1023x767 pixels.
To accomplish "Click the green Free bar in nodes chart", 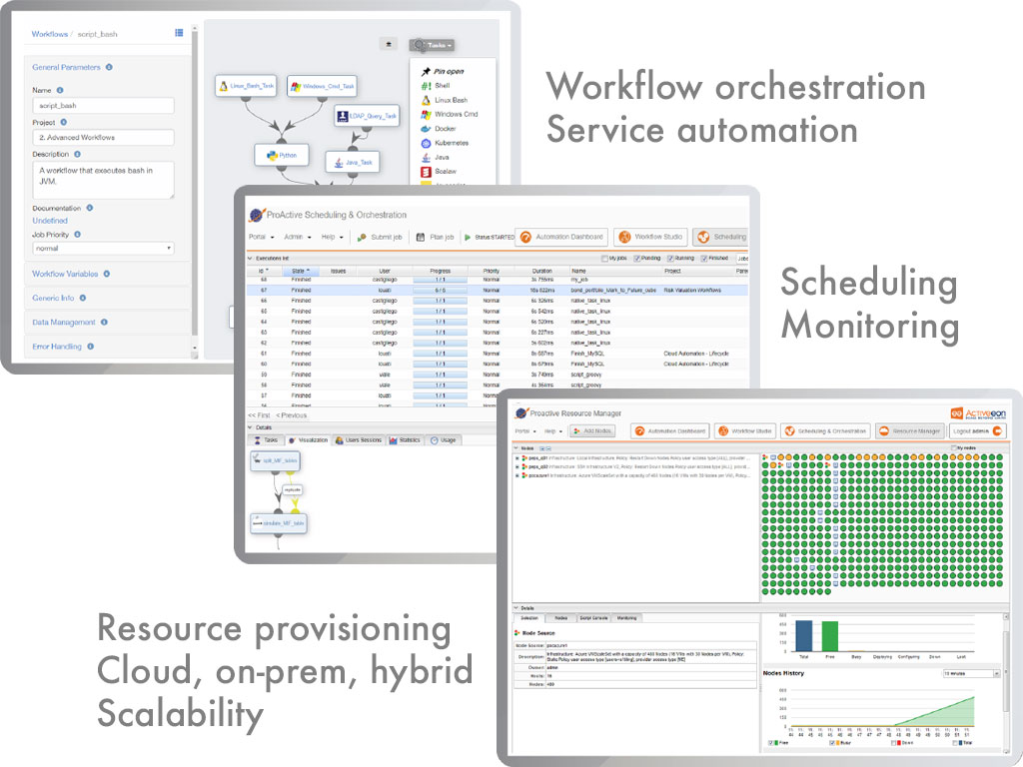I will click(830, 636).
